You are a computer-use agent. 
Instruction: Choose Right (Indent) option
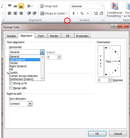[25, 66]
